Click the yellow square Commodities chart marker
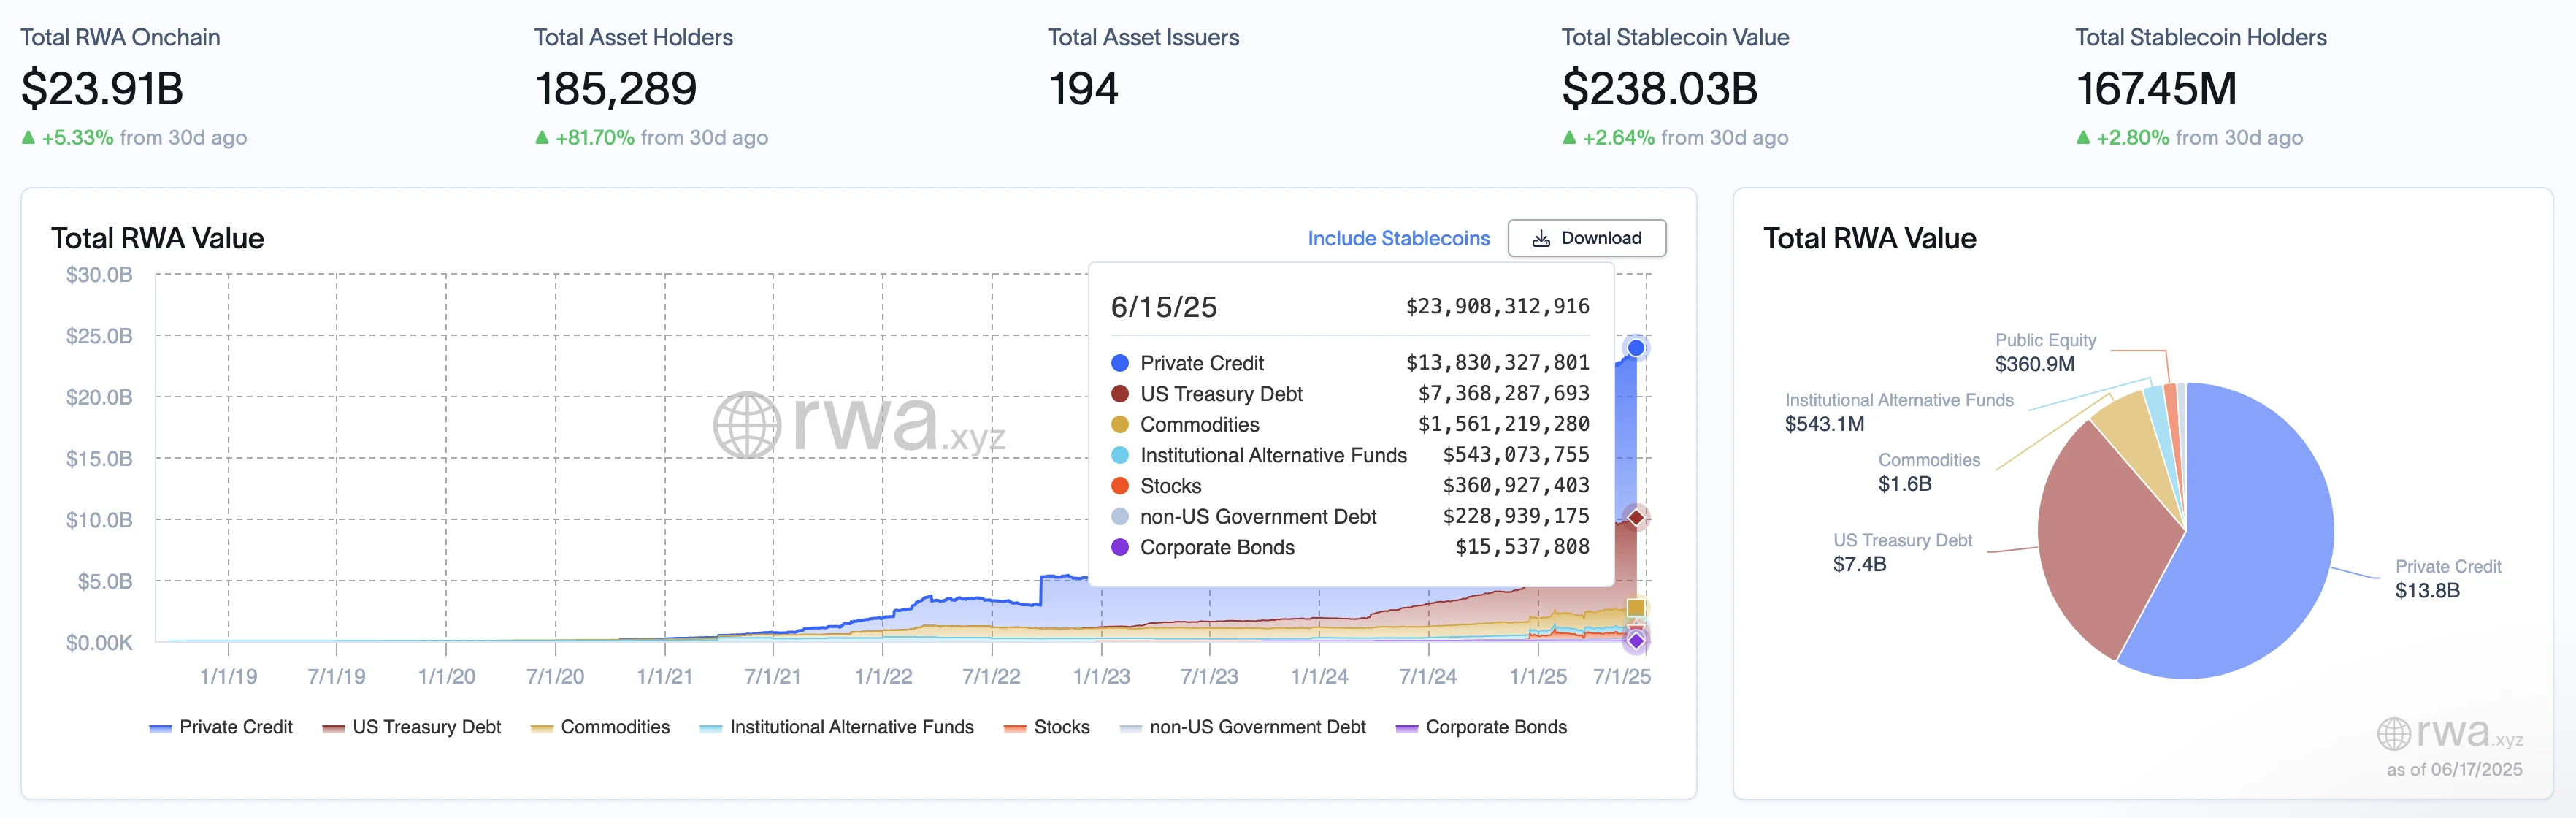Image resolution: width=2576 pixels, height=818 pixels. click(x=1636, y=608)
